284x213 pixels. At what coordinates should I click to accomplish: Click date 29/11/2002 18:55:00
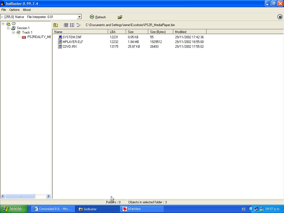(189, 42)
